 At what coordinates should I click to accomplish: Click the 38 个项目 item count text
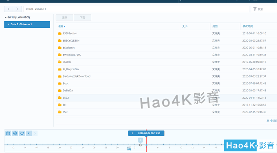coord(272,120)
